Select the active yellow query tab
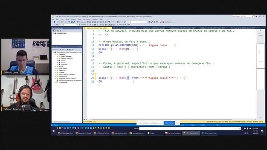Image resolution: width=267 pixels, height=150 pixels. tap(97, 28)
